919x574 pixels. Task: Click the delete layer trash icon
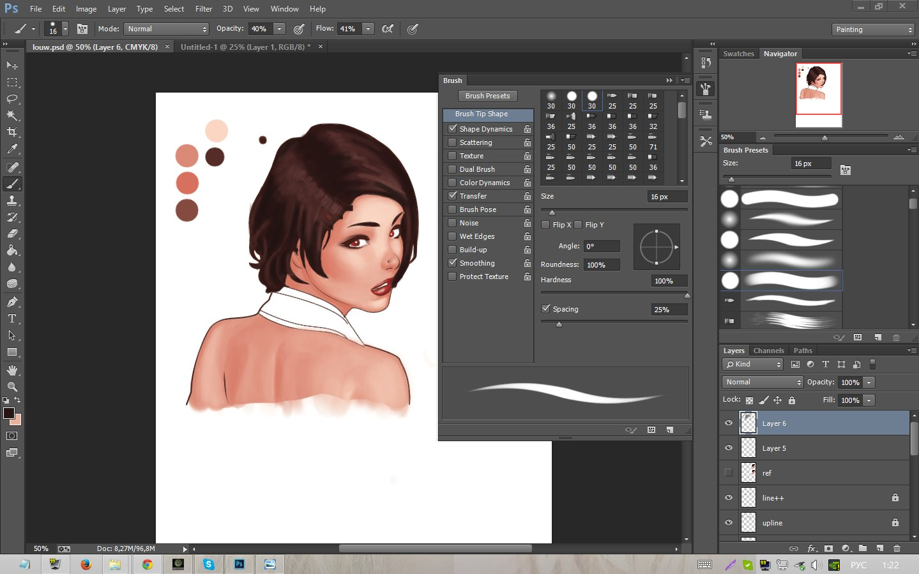(x=897, y=548)
